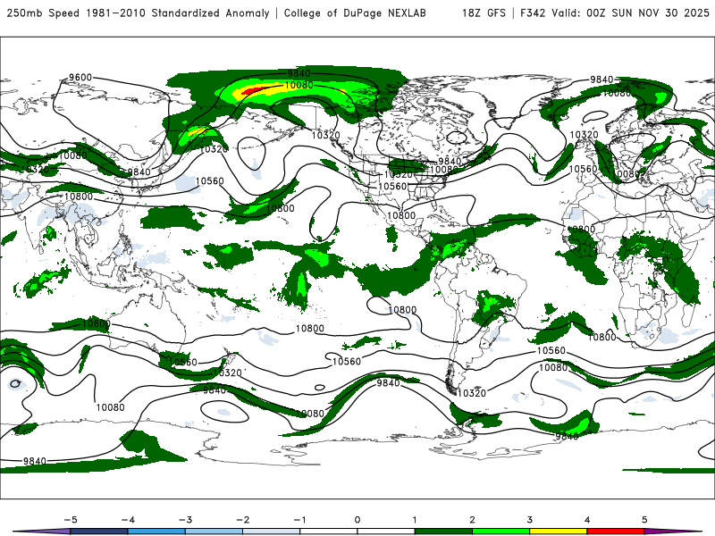The width and height of the screenshot is (715, 536).
Task: Click the positive "1" colorbar tick label
Action: click(415, 520)
